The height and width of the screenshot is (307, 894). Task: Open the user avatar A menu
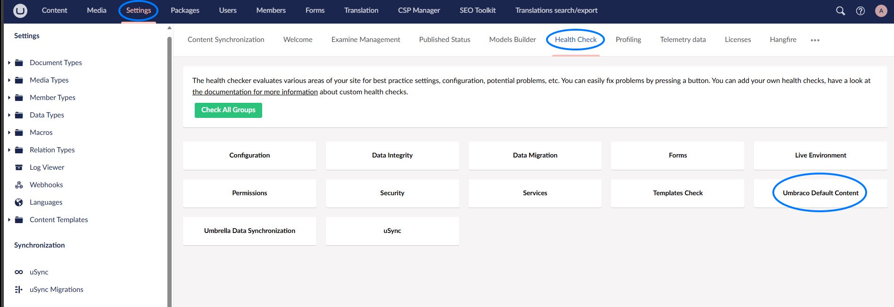pyautogui.click(x=881, y=10)
